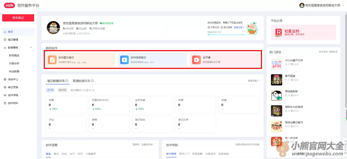This screenshot has width=347, height=159.
Task: Click the 创作学院 graduation cap icon
Action: [x=5, y=95]
